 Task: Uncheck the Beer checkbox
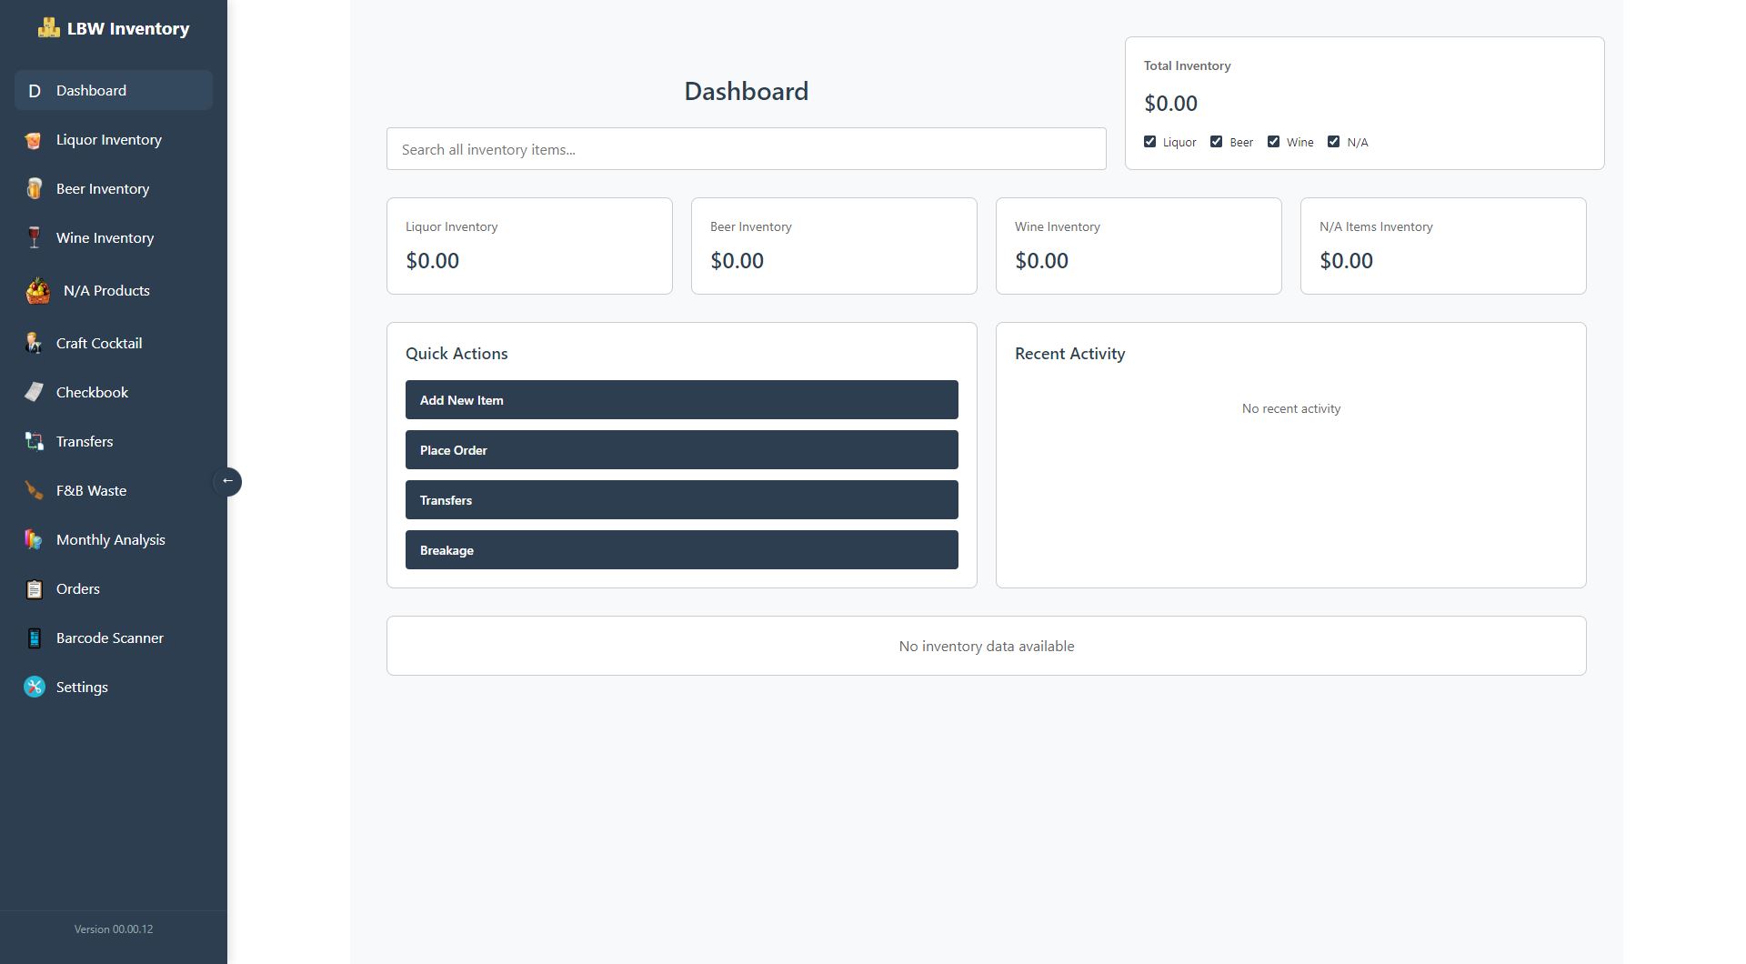(1216, 142)
